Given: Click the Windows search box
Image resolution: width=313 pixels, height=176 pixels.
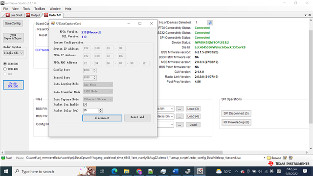Looking at the screenshot, I should pos(54,171).
